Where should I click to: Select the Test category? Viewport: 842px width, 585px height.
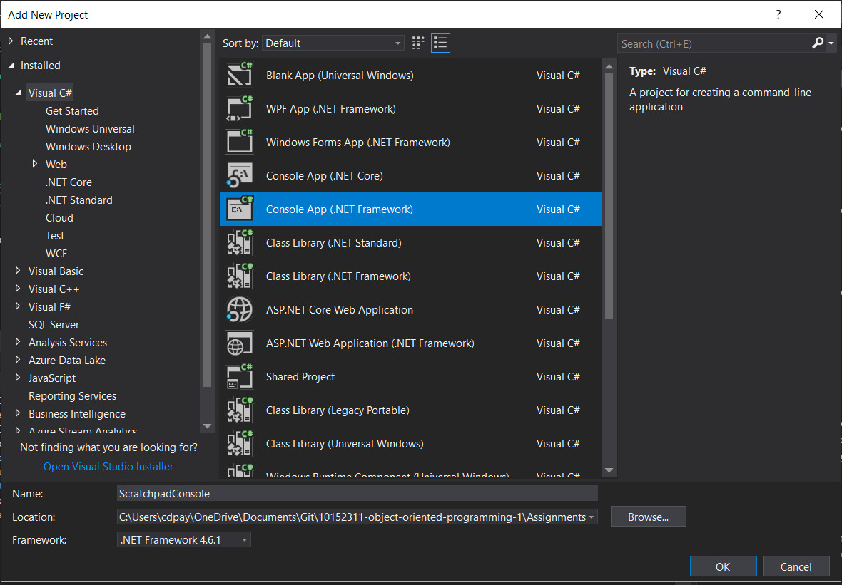click(x=55, y=235)
